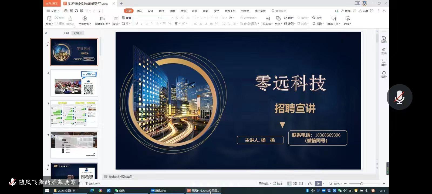Start slideshow from current page (当页开始)
The height and width of the screenshot is (194, 432).
click(x=85, y=18)
